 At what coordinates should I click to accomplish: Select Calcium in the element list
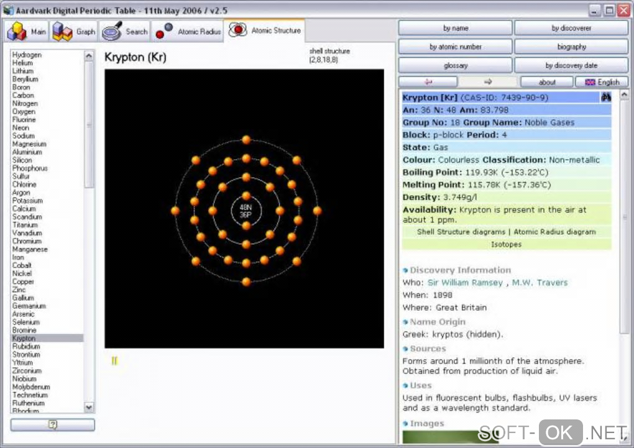point(47,209)
